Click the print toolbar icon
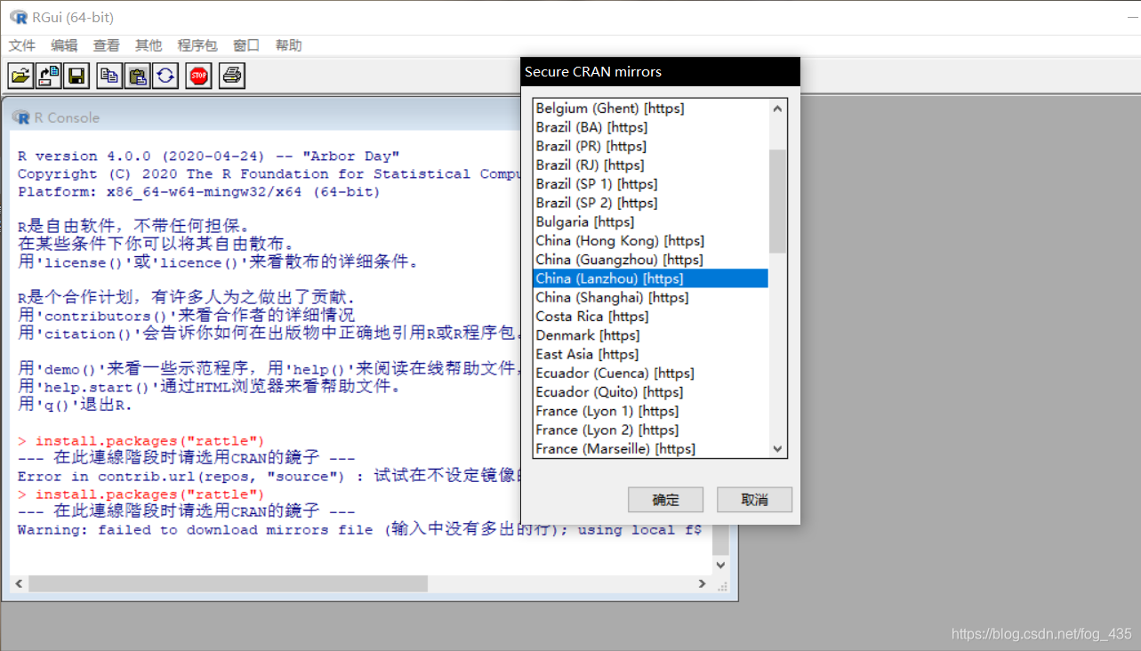This screenshot has height=651, width=1141. click(x=232, y=76)
